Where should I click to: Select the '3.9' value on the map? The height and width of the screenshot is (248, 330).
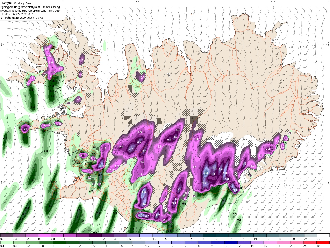pyautogui.click(x=244, y=164)
